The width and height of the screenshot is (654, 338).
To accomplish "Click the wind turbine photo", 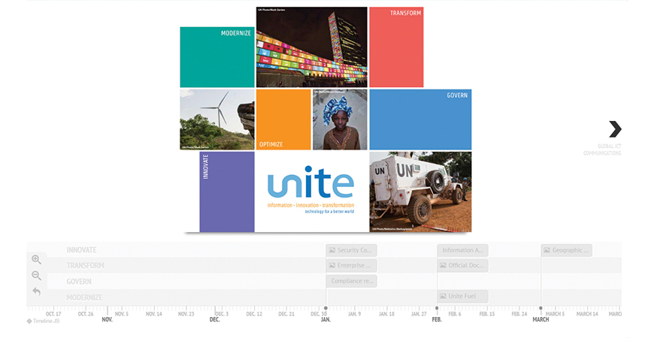I will [217, 119].
